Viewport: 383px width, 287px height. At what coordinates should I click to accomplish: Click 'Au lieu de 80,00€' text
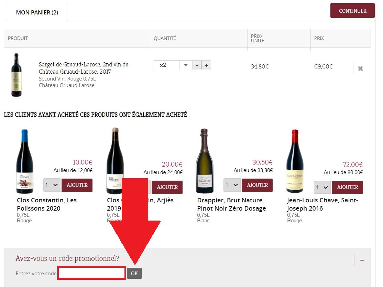343,172
